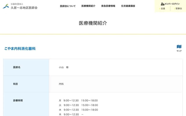
Task: Click the member login person-lock icon
Action: pyautogui.click(x=162, y=4)
